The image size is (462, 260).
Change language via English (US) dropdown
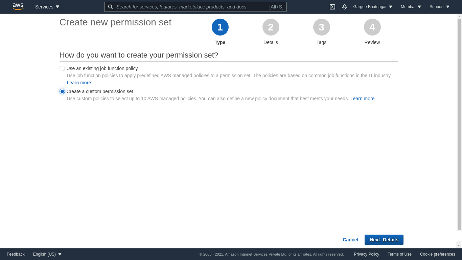tap(47, 254)
